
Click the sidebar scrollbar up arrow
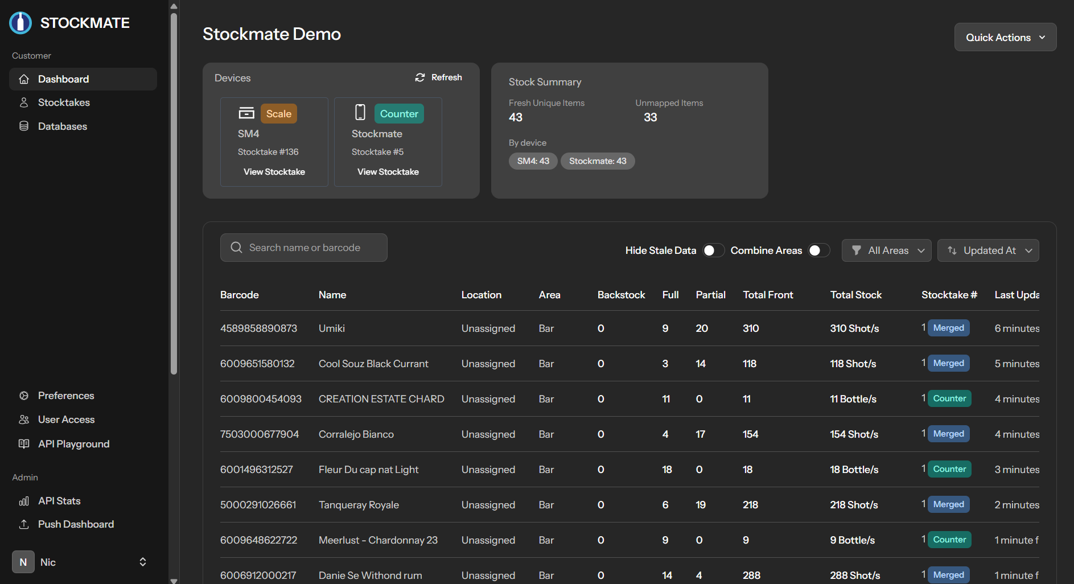click(x=174, y=6)
